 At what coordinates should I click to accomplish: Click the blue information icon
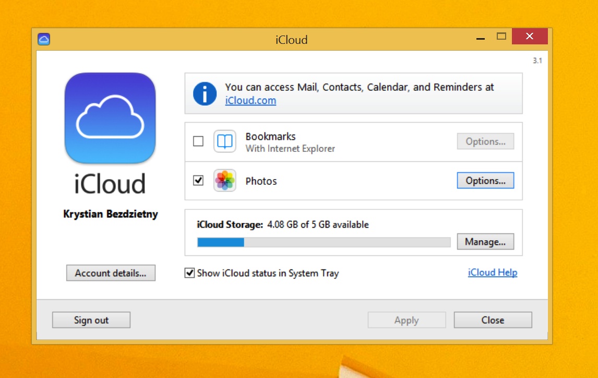click(205, 94)
